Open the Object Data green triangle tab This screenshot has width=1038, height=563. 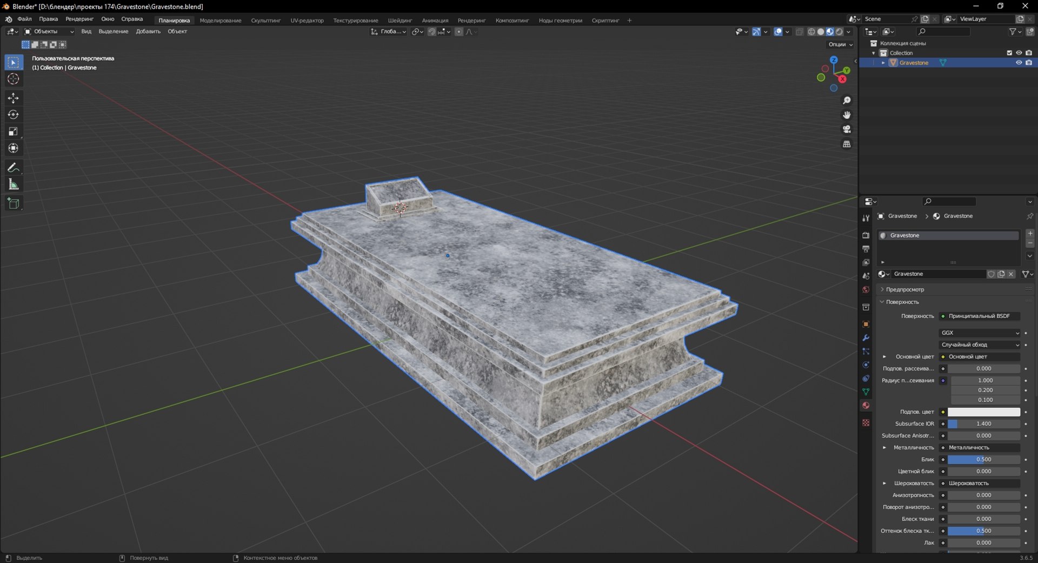[x=866, y=392]
